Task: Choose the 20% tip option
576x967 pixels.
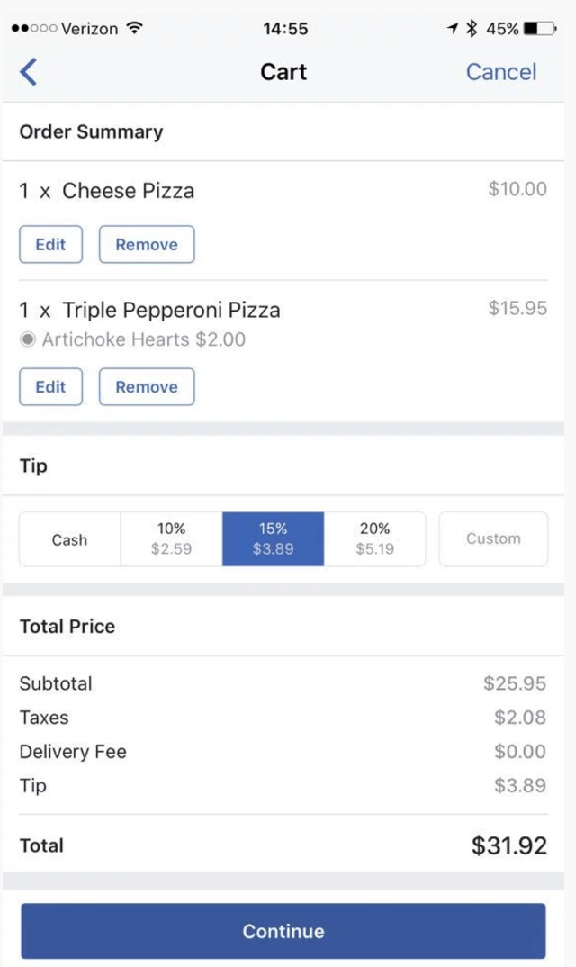Action: (374, 538)
